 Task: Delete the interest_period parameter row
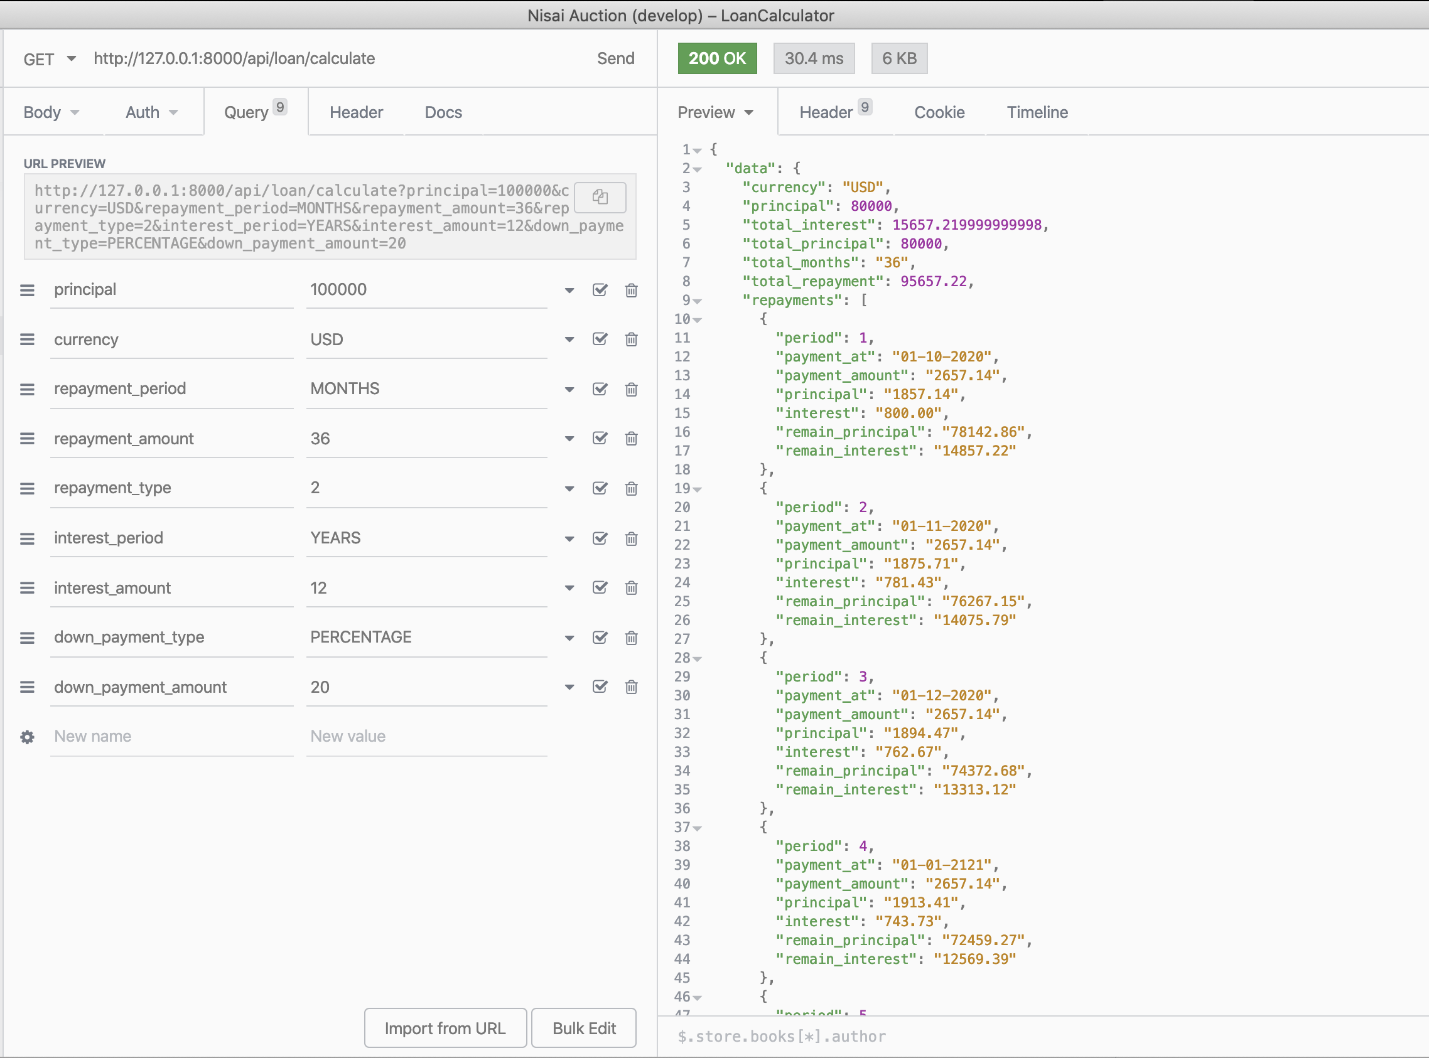(x=630, y=538)
